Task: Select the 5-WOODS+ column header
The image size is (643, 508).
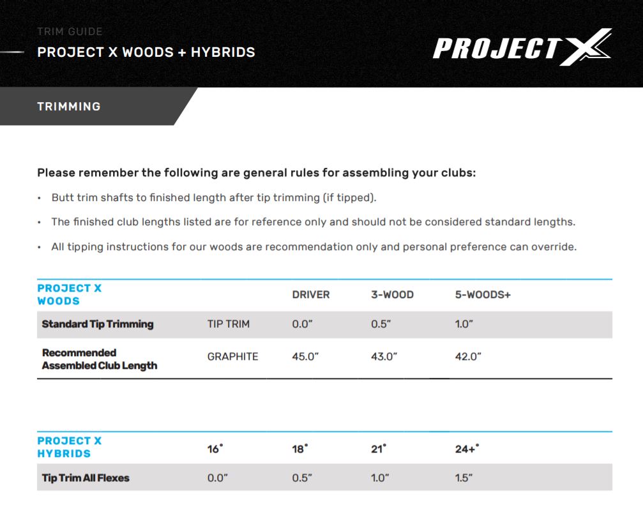Action: (x=483, y=294)
